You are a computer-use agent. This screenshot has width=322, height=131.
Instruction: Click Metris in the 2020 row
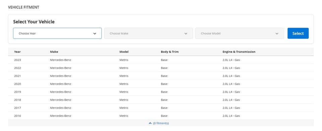[124, 84]
